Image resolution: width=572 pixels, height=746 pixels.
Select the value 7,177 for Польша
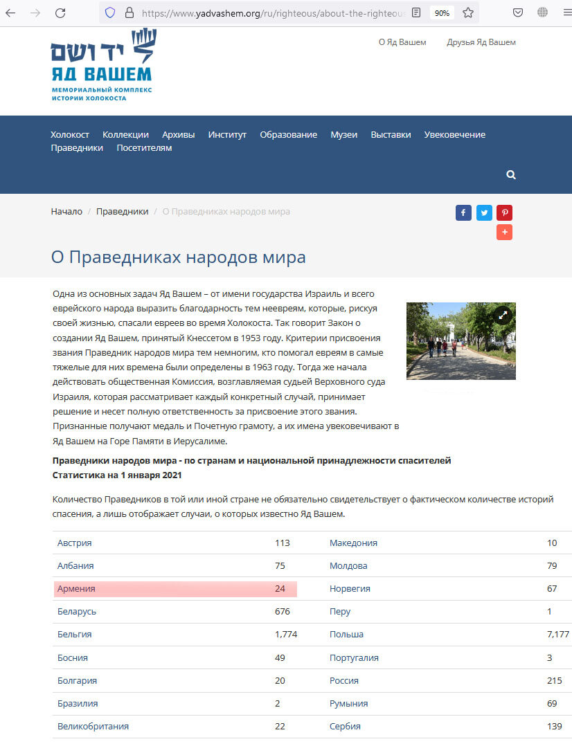pos(558,634)
